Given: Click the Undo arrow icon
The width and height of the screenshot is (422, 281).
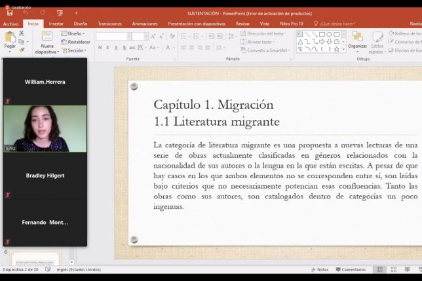Looking at the screenshot, I should pyautogui.click(x=26, y=12).
